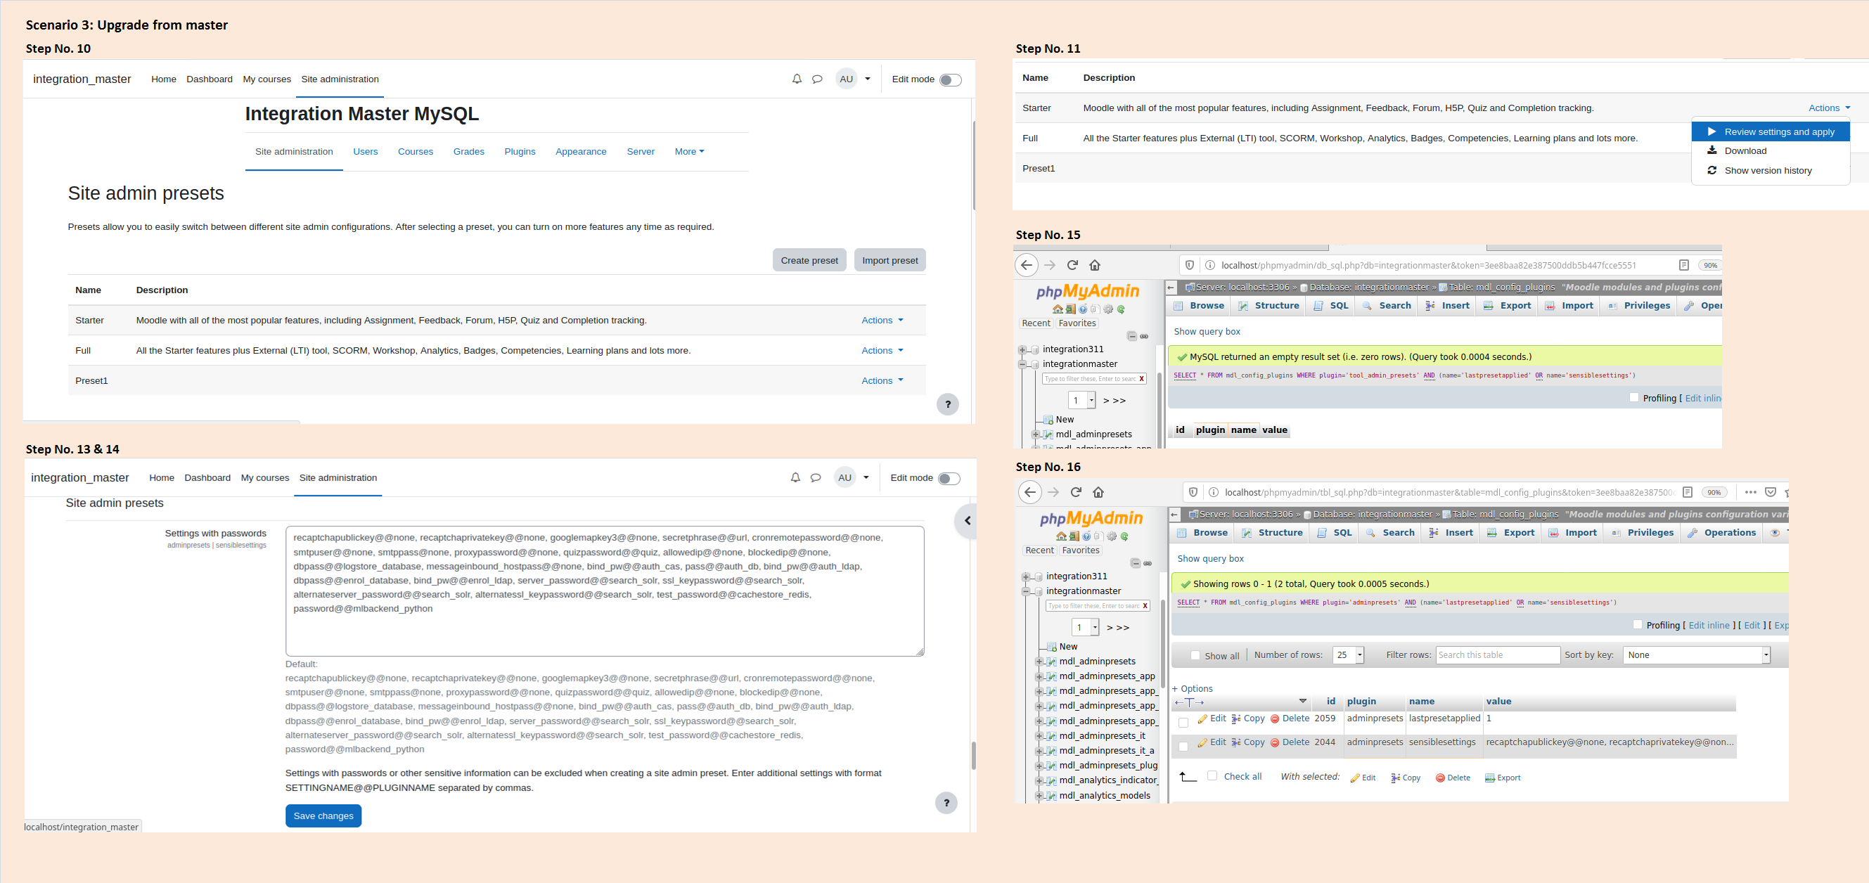
Task: Click Pocket save icon in Step 16 browser
Action: click(x=1771, y=492)
